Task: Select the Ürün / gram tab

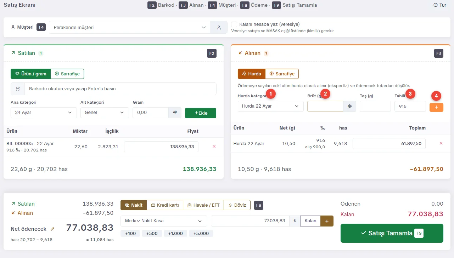Action: (x=31, y=74)
